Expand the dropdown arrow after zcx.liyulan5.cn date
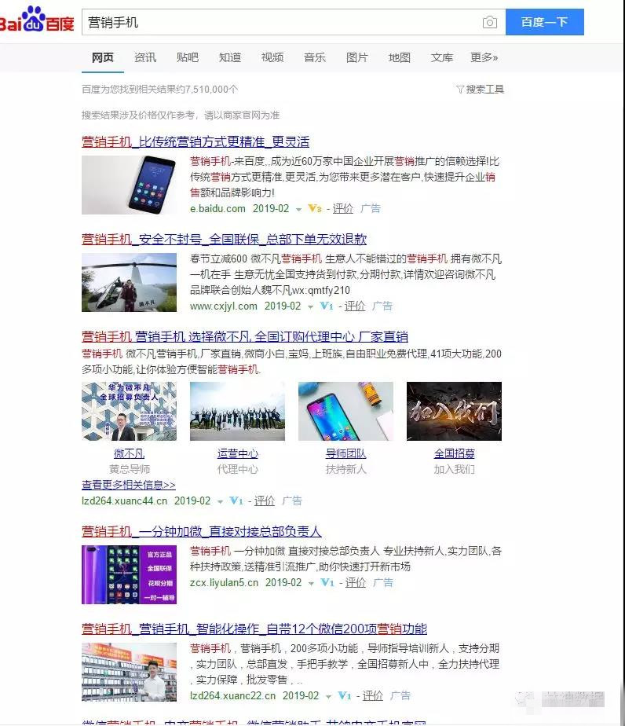The image size is (625, 726). 312,583
